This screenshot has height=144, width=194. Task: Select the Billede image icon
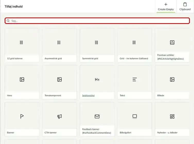(172, 79)
